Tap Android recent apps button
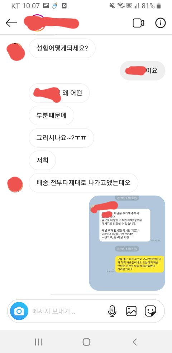This screenshot has height=353, width=172. coord(38,342)
